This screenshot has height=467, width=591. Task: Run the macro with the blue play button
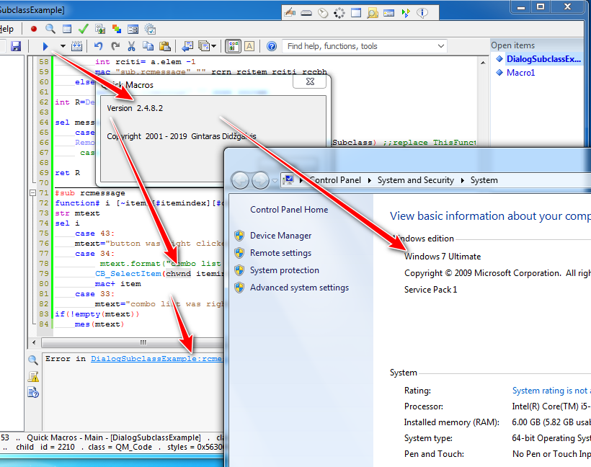coord(45,46)
